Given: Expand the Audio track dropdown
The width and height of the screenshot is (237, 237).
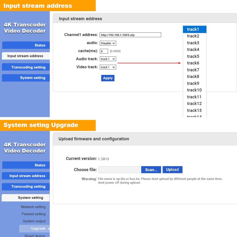Looking at the screenshot, I should (108, 59).
